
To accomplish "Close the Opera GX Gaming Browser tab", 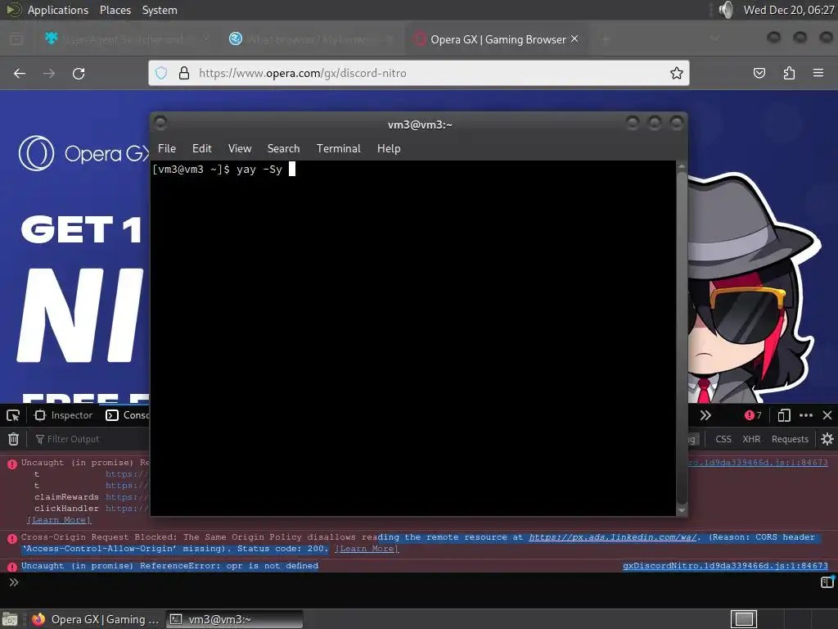I will point(574,38).
